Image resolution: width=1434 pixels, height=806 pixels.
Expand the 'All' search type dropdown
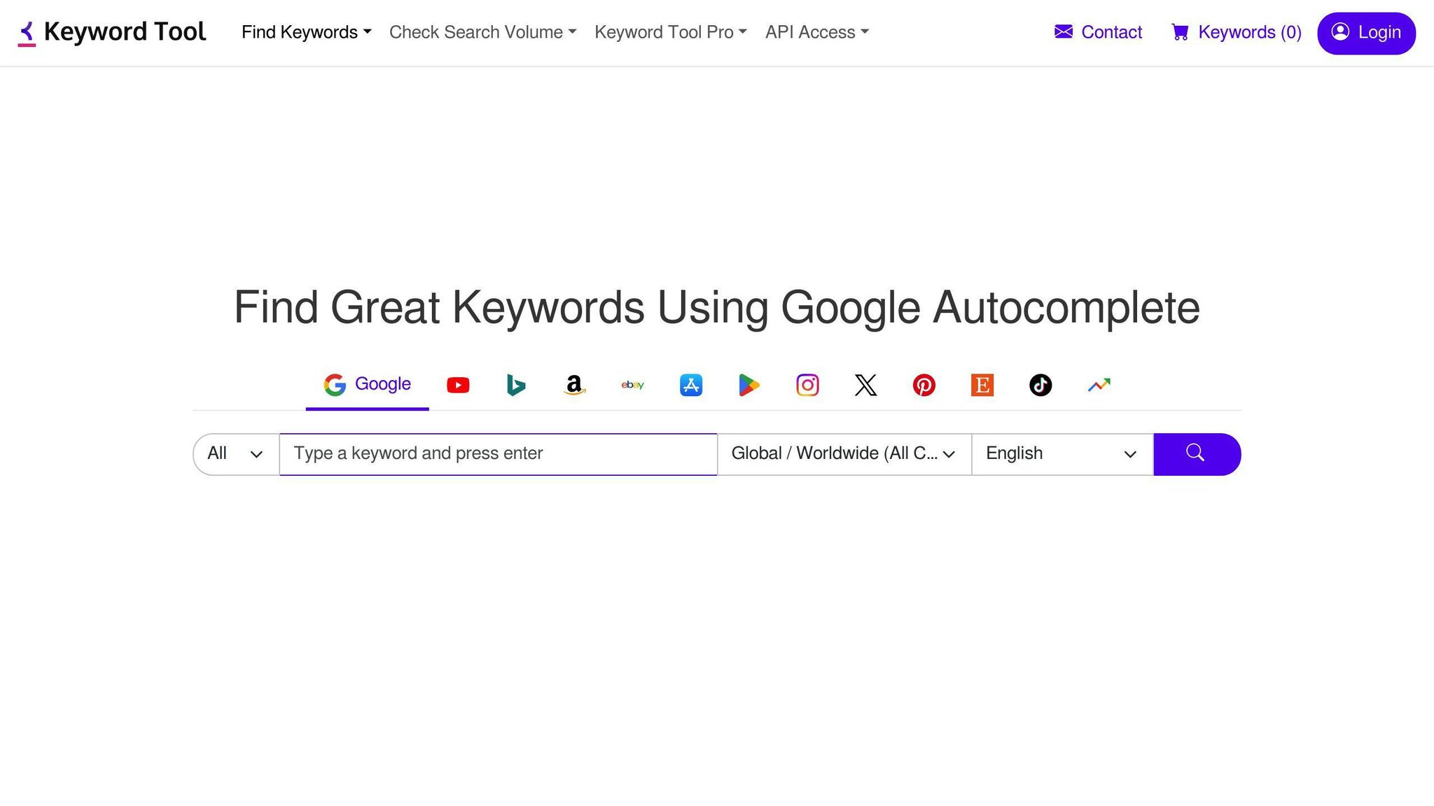(236, 454)
